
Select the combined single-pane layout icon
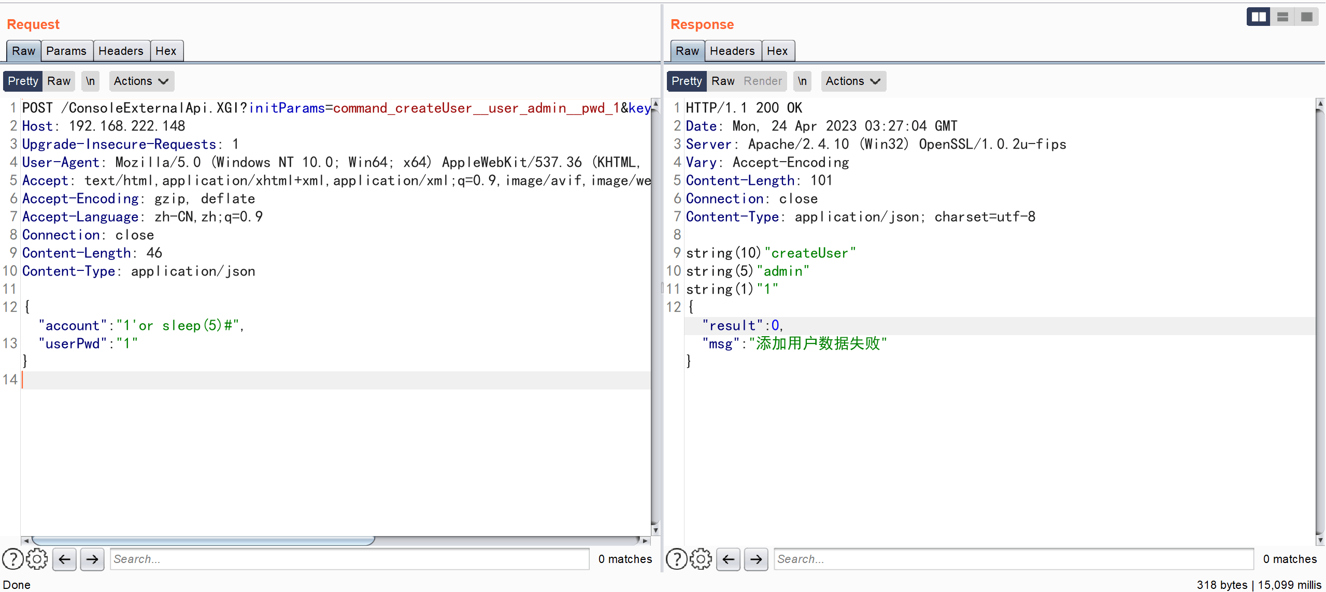[x=1306, y=17]
